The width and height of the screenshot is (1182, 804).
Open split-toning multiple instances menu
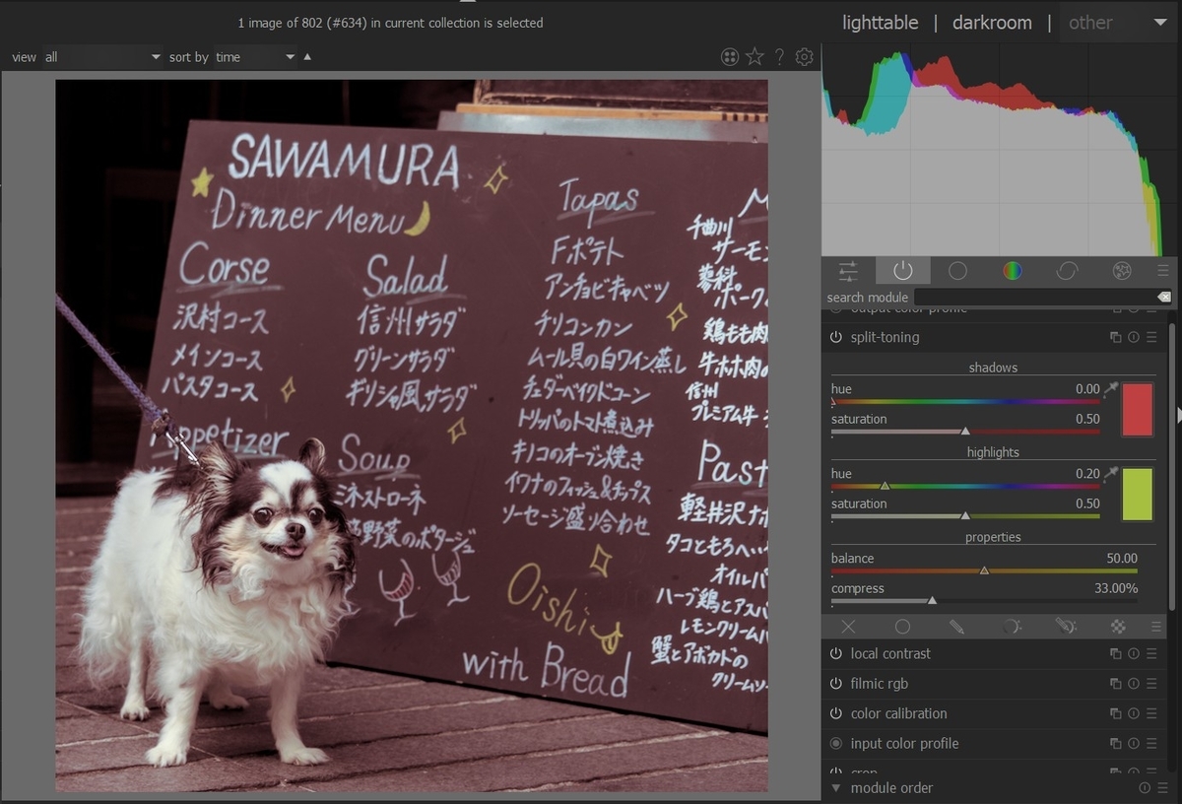[1116, 337]
